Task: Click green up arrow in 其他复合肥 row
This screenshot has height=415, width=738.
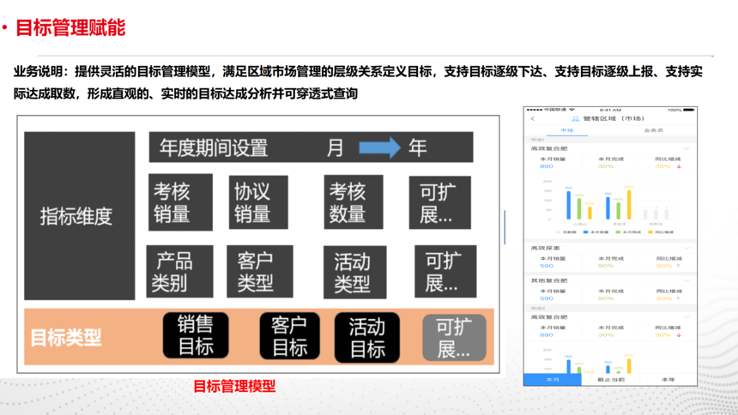Action: (x=679, y=299)
